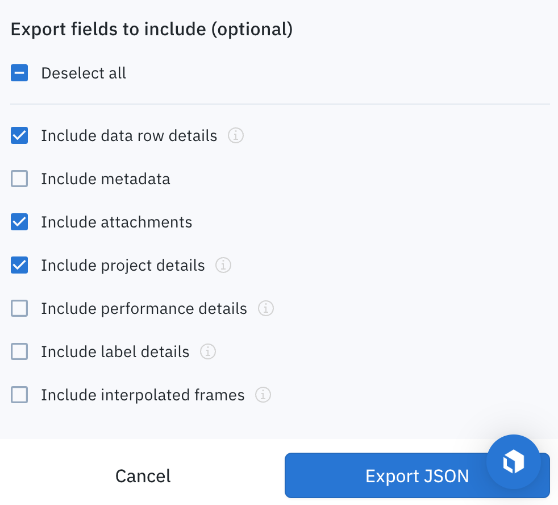Cancel the export dialog

coord(143,476)
